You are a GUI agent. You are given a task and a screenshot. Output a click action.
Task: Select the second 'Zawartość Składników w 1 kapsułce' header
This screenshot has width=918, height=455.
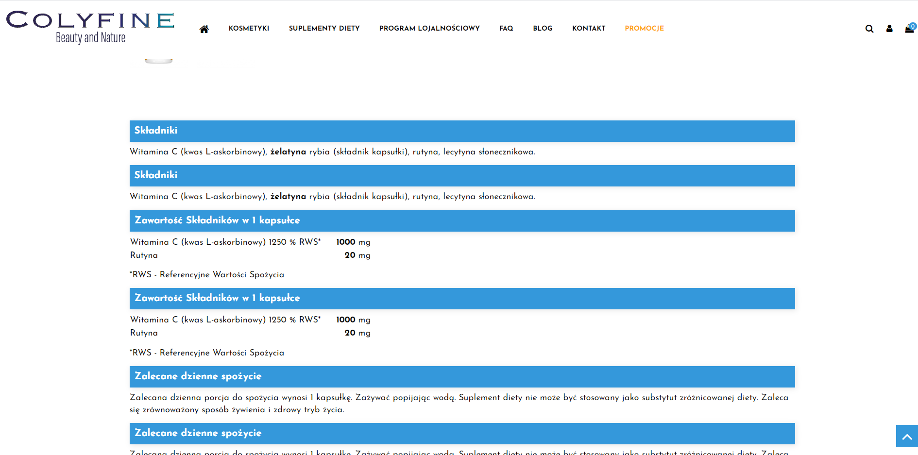462,298
